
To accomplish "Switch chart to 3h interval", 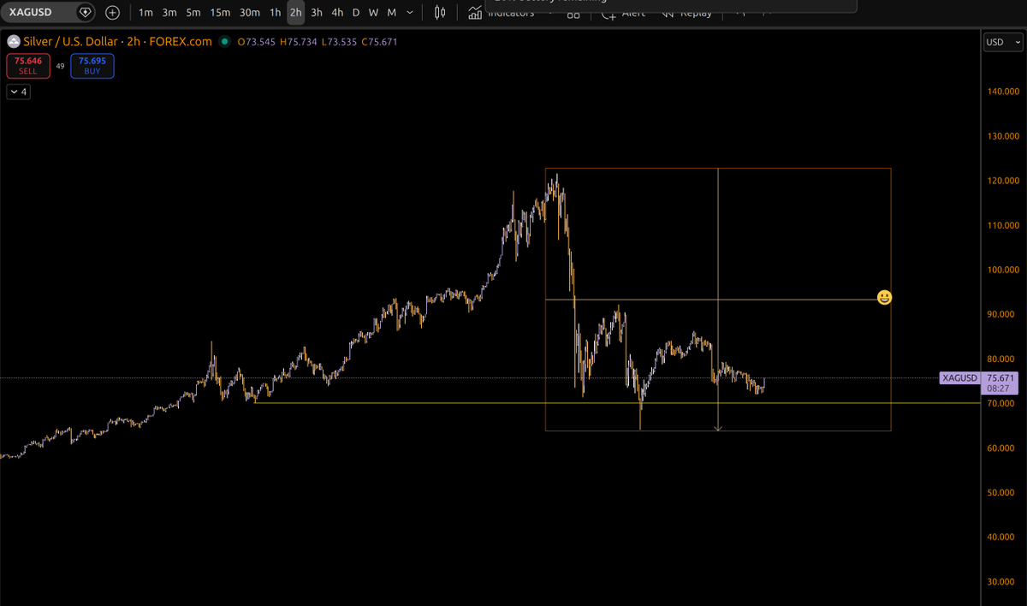I will (x=317, y=13).
